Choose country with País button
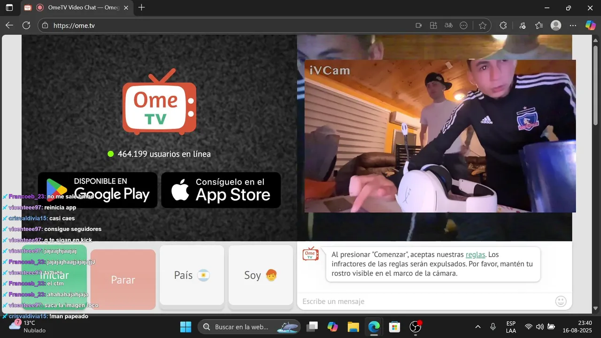Viewport: 601px width, 338px height. click(x=192, y=275)
